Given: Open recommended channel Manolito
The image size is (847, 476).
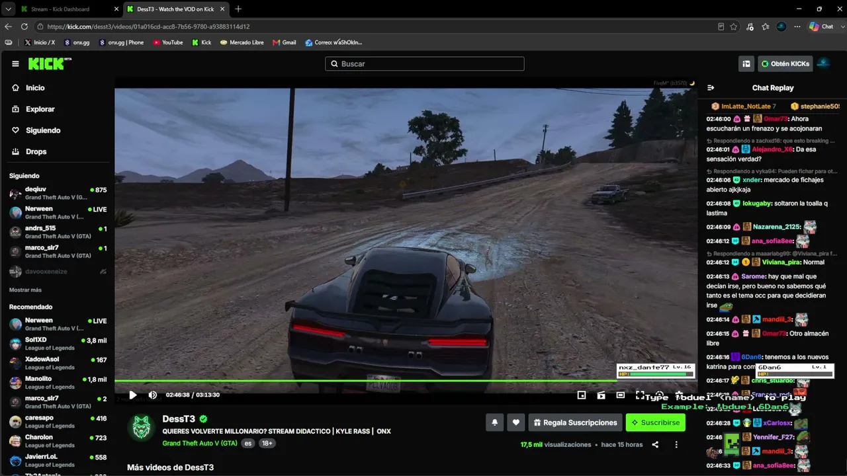Looking at the screenshot, I should [58, 382].
